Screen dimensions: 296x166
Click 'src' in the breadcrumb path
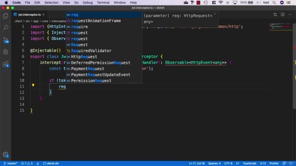point(28,21)
